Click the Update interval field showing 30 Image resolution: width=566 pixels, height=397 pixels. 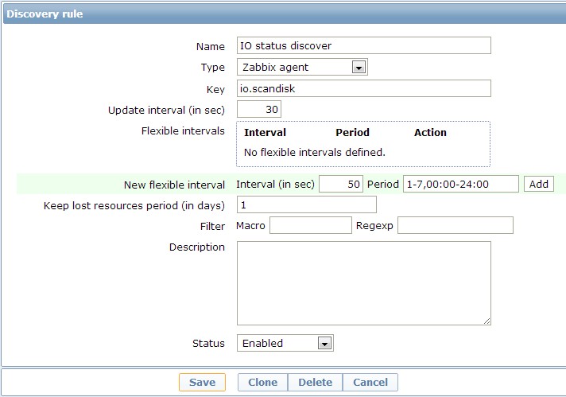click(x=259, y=109)
